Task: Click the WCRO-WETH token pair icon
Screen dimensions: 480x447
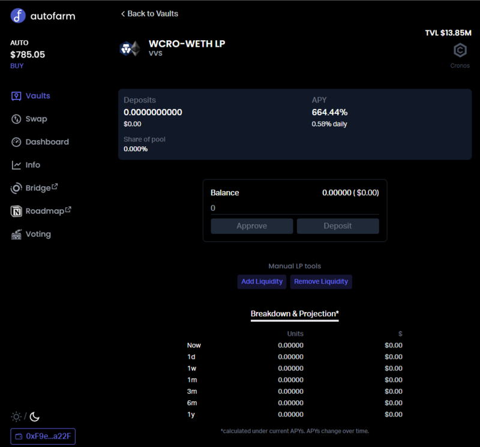Action: [x=130, y=49]
